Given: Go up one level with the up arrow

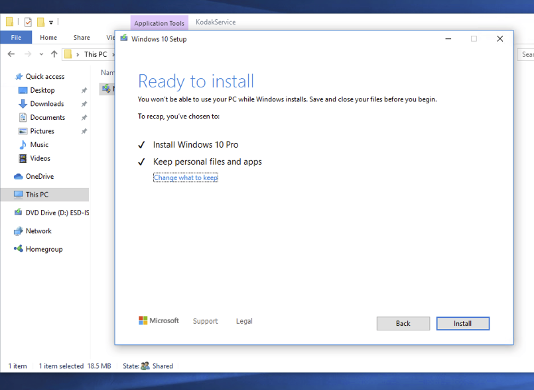Looking at the screenshot, I should pos(54,54).
